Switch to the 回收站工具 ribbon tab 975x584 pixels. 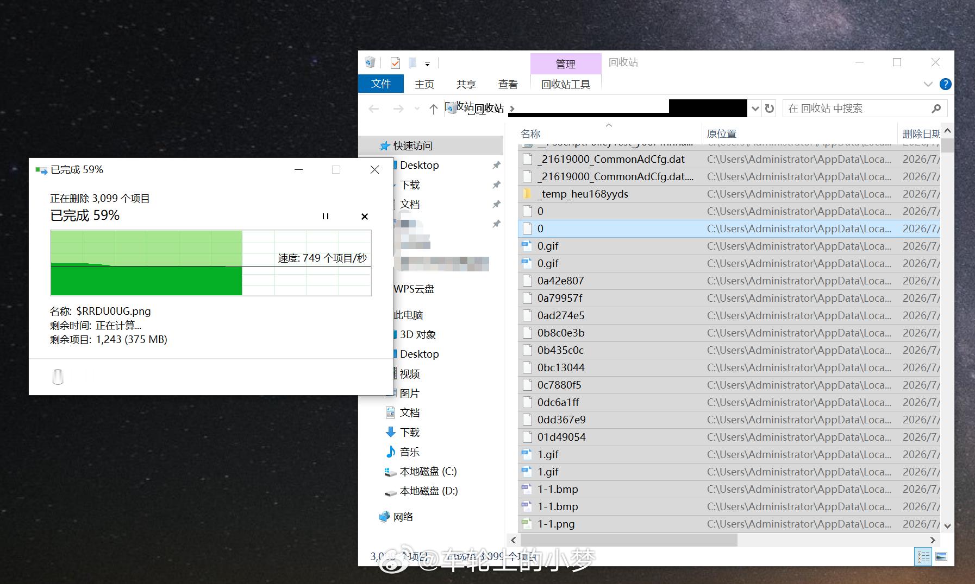tap(566, 84)
